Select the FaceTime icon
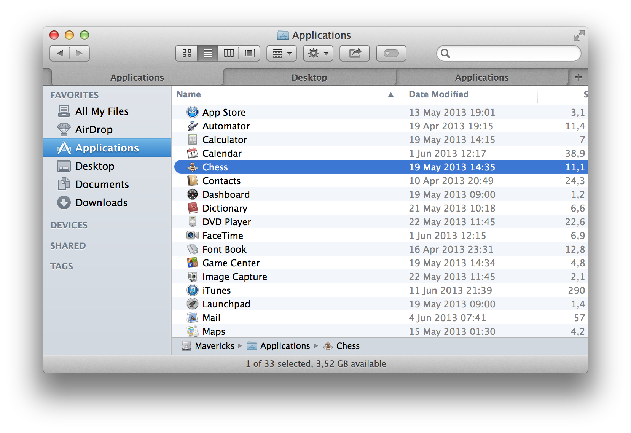This screenshot has width=631, height=433. click(x=193, y=236)
